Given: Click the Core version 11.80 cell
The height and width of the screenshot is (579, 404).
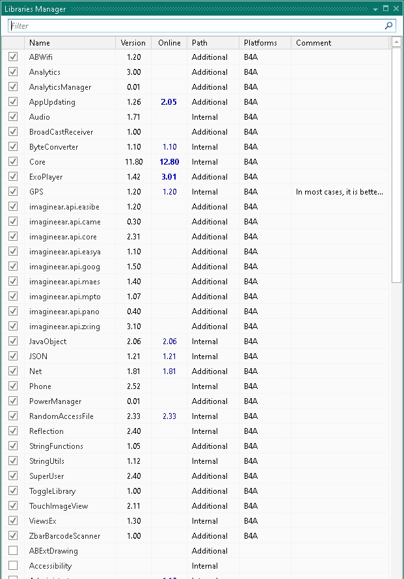Looking at the screenshot, I should click(133, 162).
